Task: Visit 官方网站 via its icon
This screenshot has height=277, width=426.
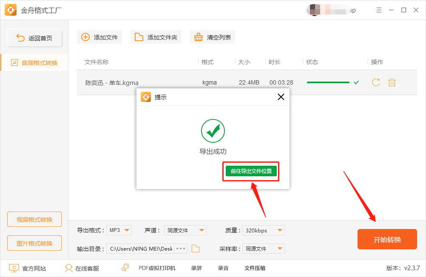Action: pos(14,268)
